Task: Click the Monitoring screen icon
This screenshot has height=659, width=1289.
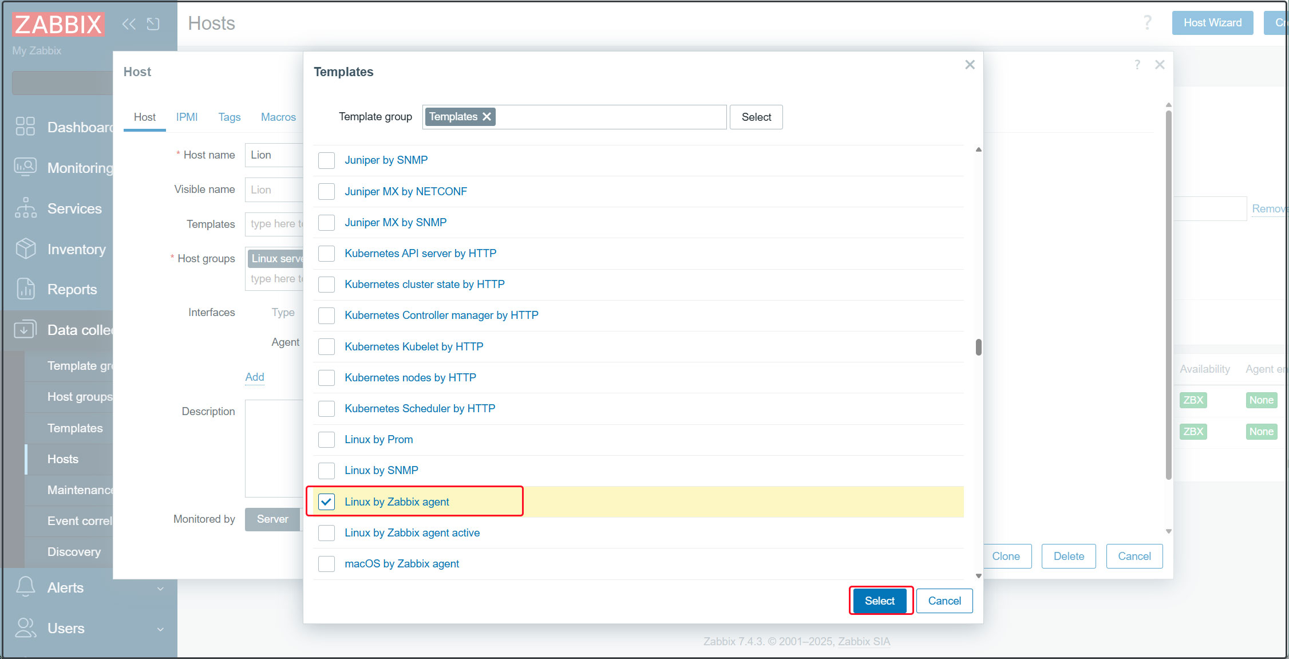Action: click(x=25, y=167)
